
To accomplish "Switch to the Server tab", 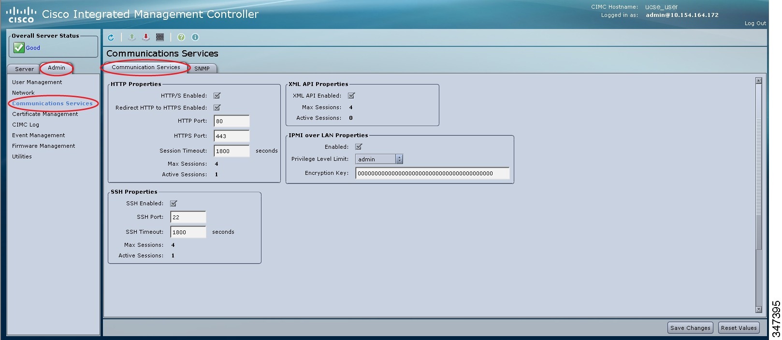I will 24,69.
